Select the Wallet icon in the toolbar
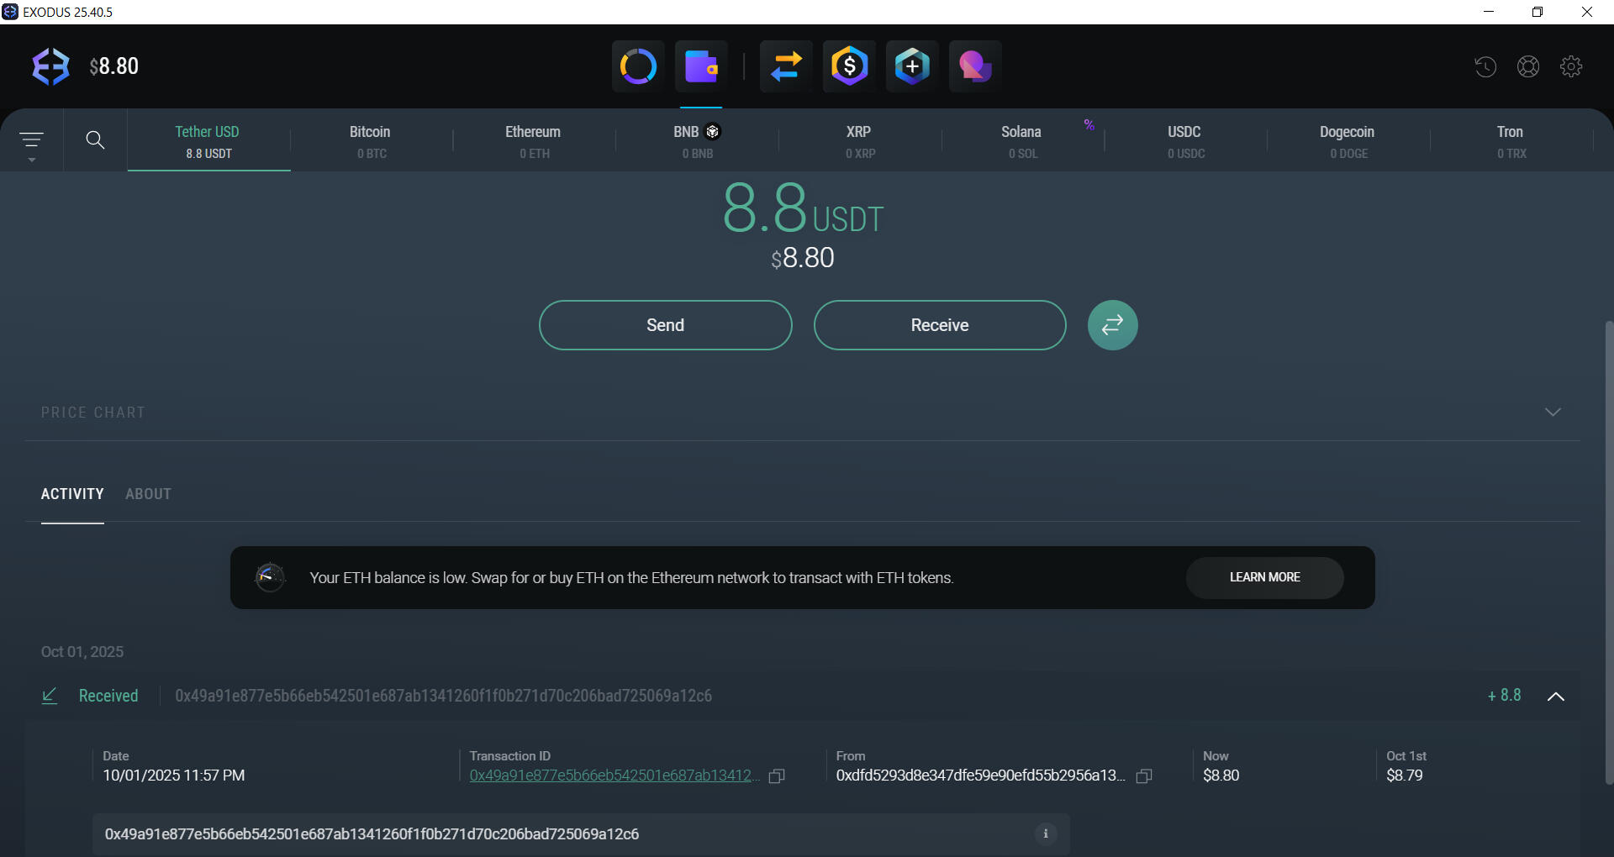Screen dimensions: 1614x857 pyautogui.click(x=703, y=66)
